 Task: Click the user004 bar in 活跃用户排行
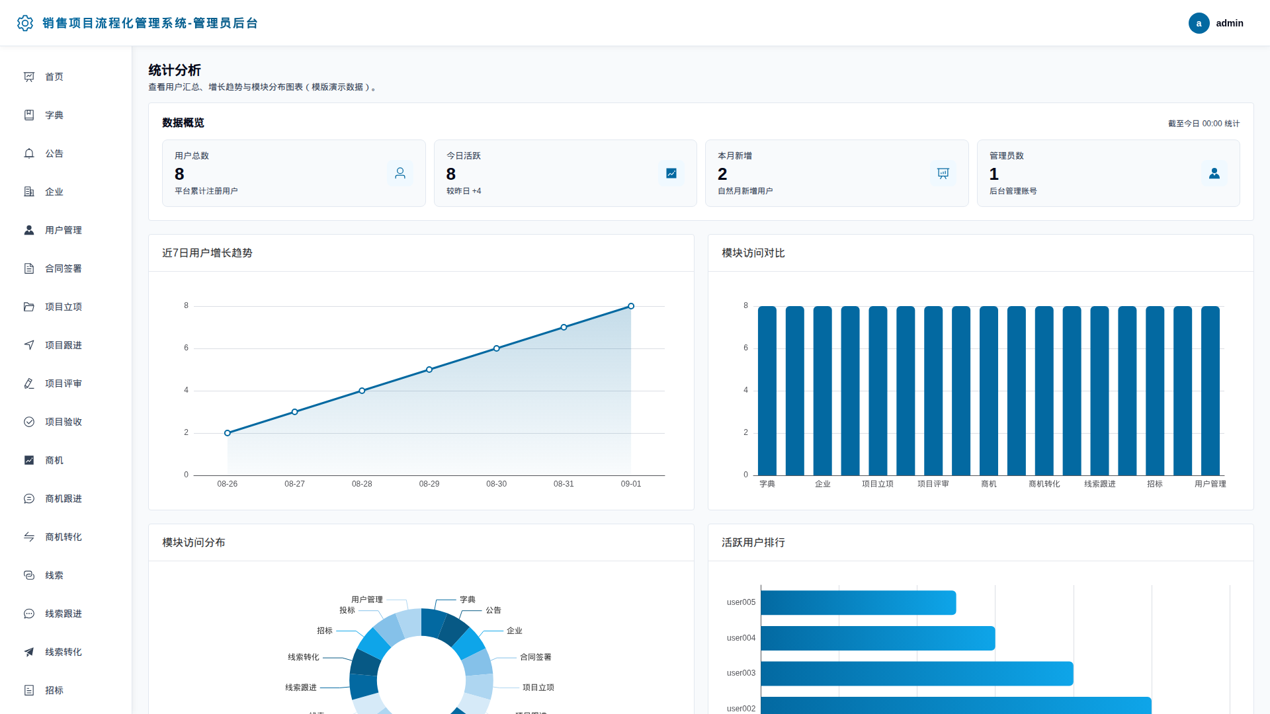pos(878,638)
